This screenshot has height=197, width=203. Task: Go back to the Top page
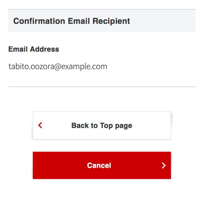tap(101, 125)
